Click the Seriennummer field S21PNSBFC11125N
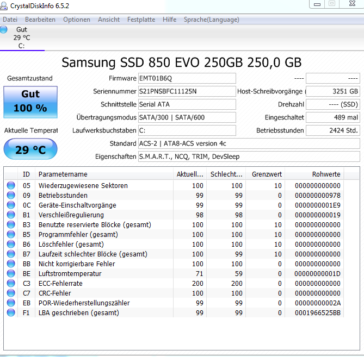 [187, 91]
